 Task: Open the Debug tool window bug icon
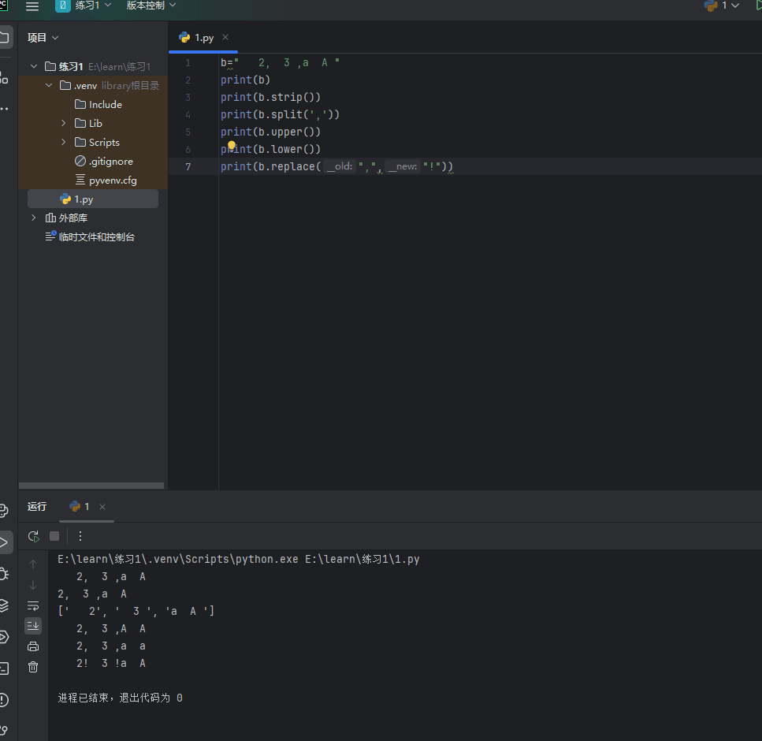[x=4, y=573]
